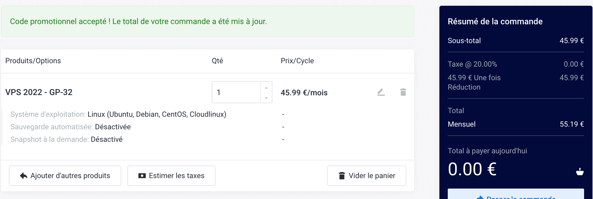Click the Prix/Cycle column header
Image resolution: width=593 pixels, height=199 pixels.
(x=297, y=61)
